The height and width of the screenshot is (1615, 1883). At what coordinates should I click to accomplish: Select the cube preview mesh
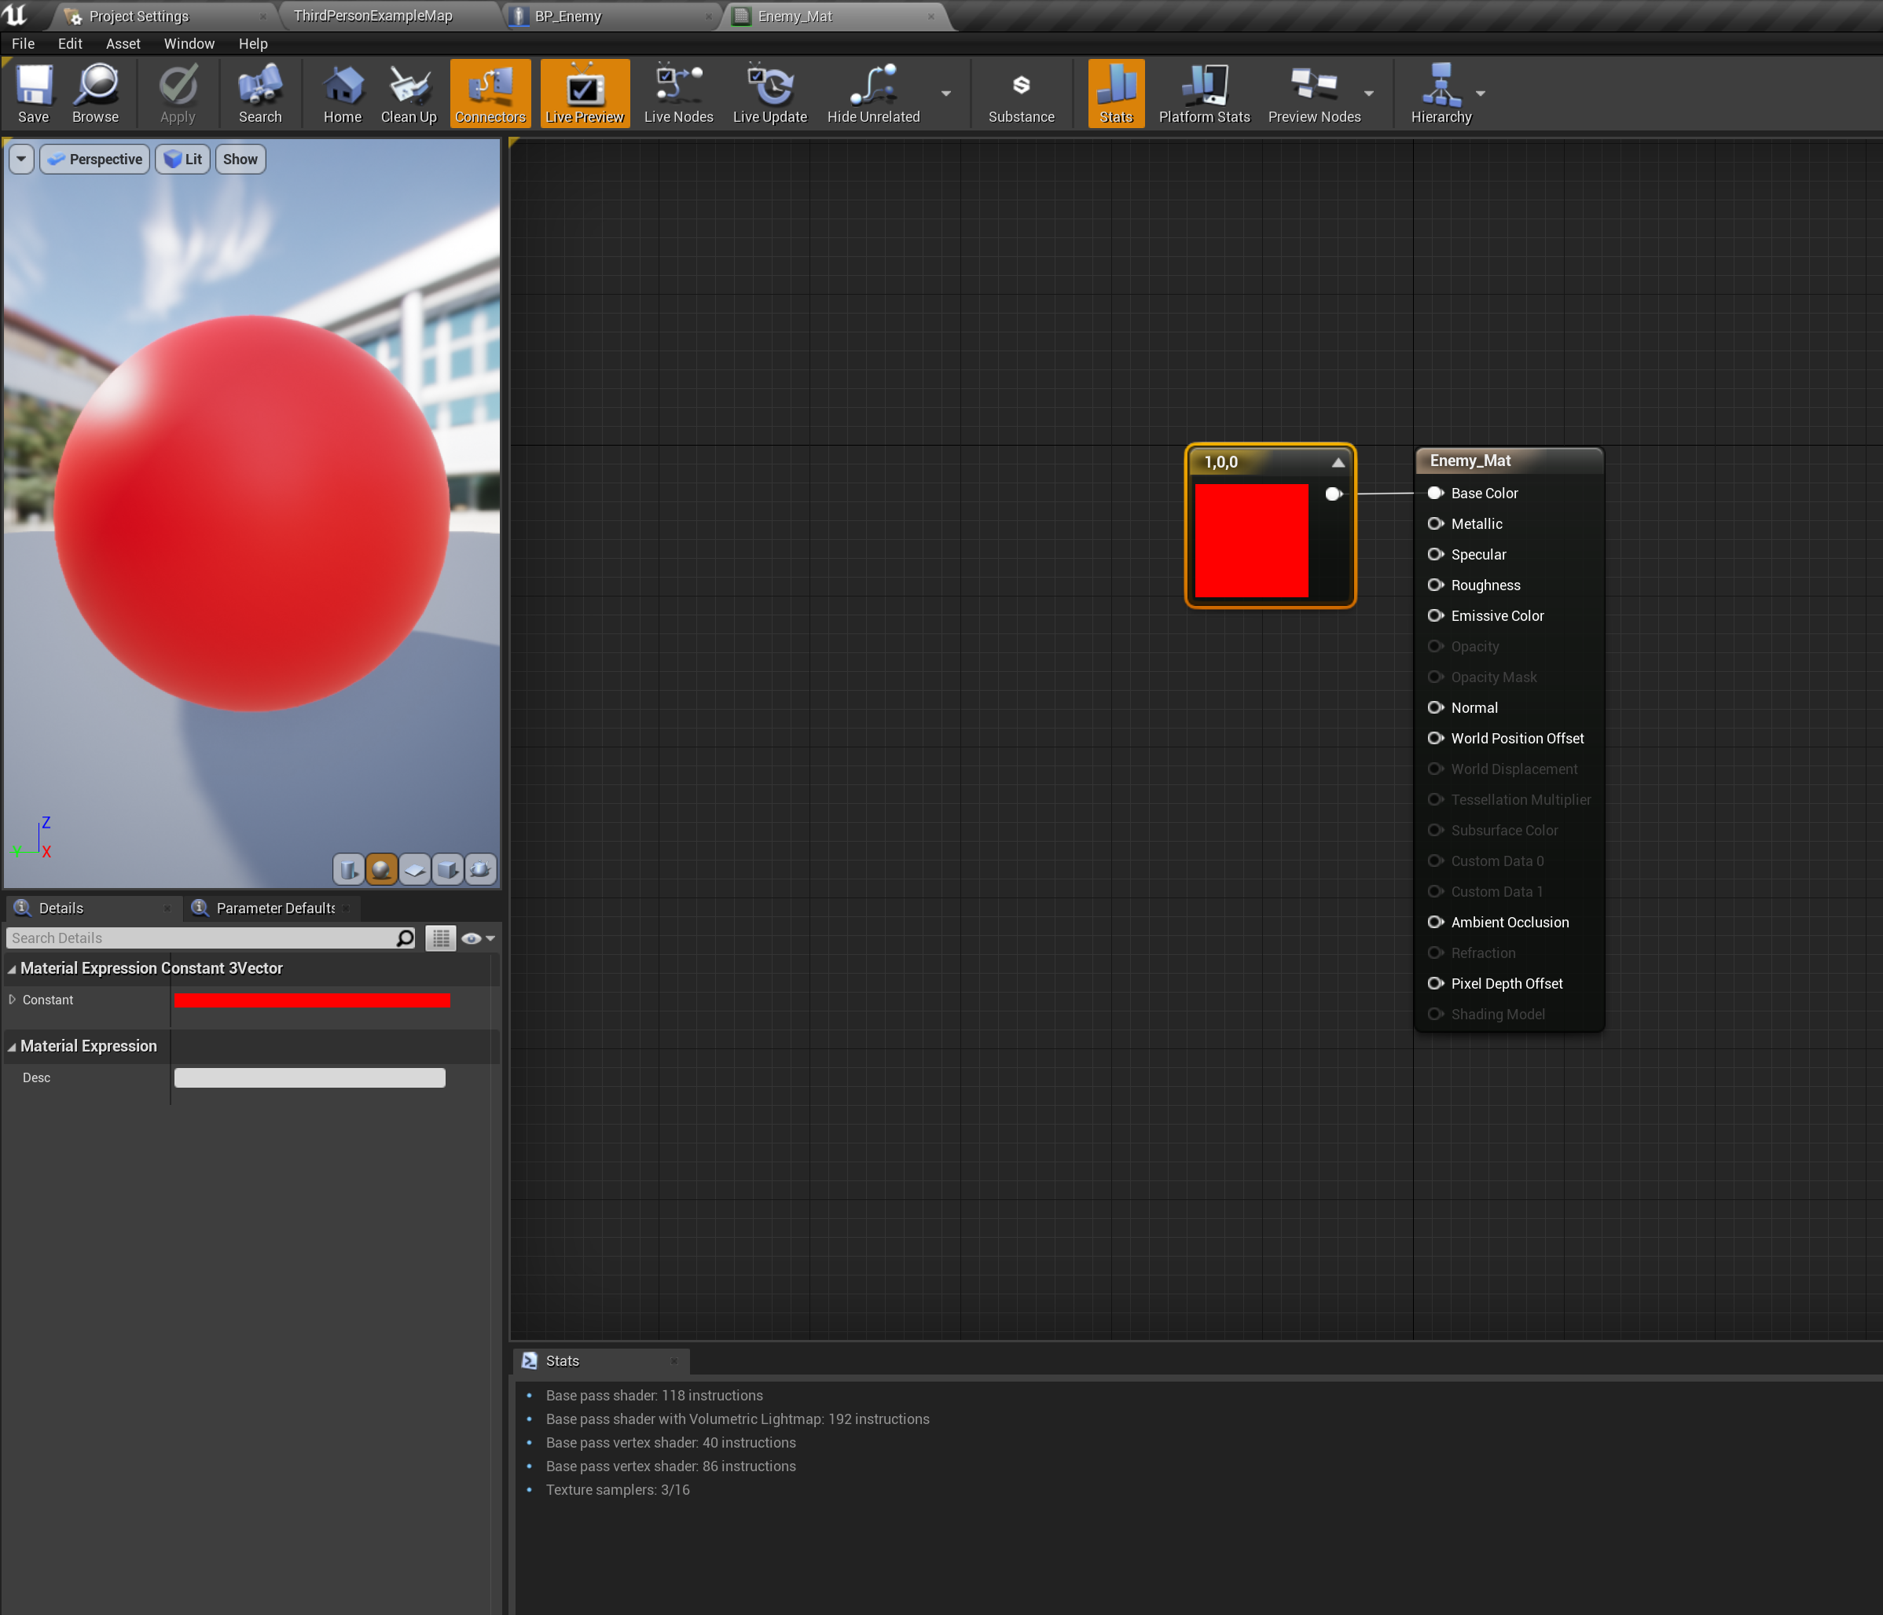tap(447, 869)
